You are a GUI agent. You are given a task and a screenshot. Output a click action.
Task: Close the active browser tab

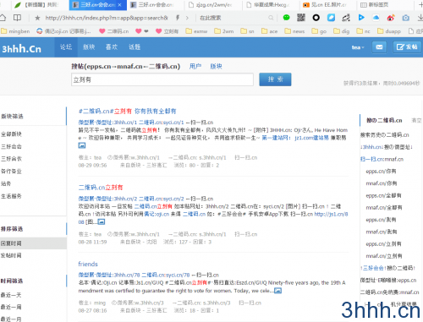(x=119, y=5)
